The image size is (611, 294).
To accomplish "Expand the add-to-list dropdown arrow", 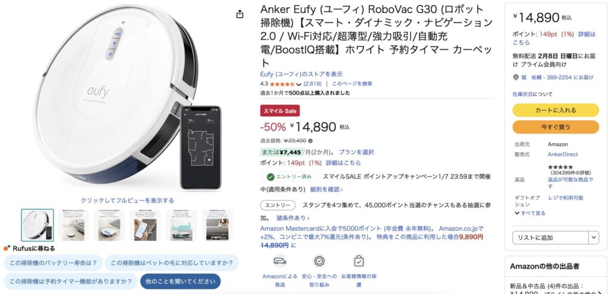I will [x=594, y=237].
